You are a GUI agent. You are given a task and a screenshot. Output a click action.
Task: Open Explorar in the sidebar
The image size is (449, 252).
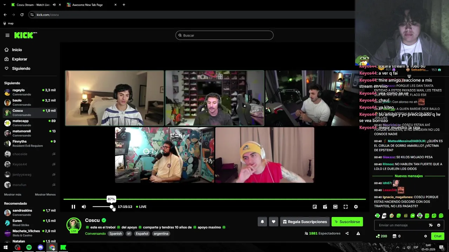(19, 59)
